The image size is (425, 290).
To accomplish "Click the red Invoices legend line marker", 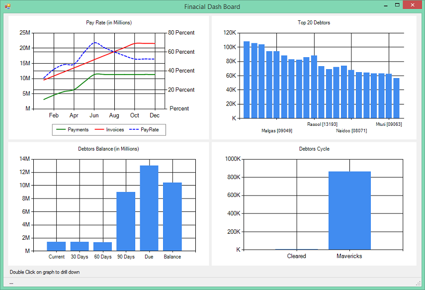I will [x=99, y=130].
